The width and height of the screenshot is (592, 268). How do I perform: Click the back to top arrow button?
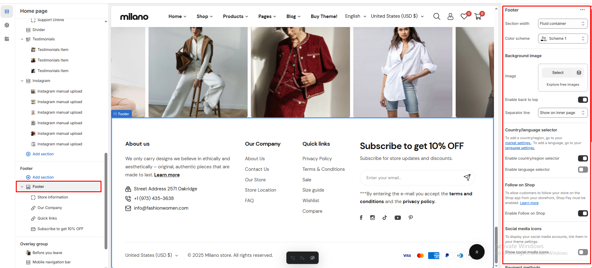pyautogui.click(x=477, y=252)
